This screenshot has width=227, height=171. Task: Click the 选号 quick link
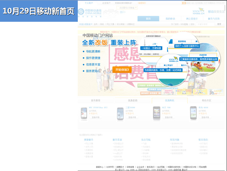pyautogui.click(x=95, y=24)
